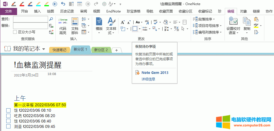
Task: Click the dotted container box icon
Action: tap(184, 22)
